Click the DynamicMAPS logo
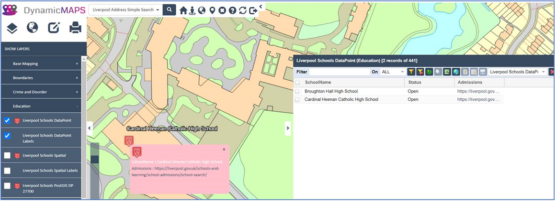 [44, 10]
